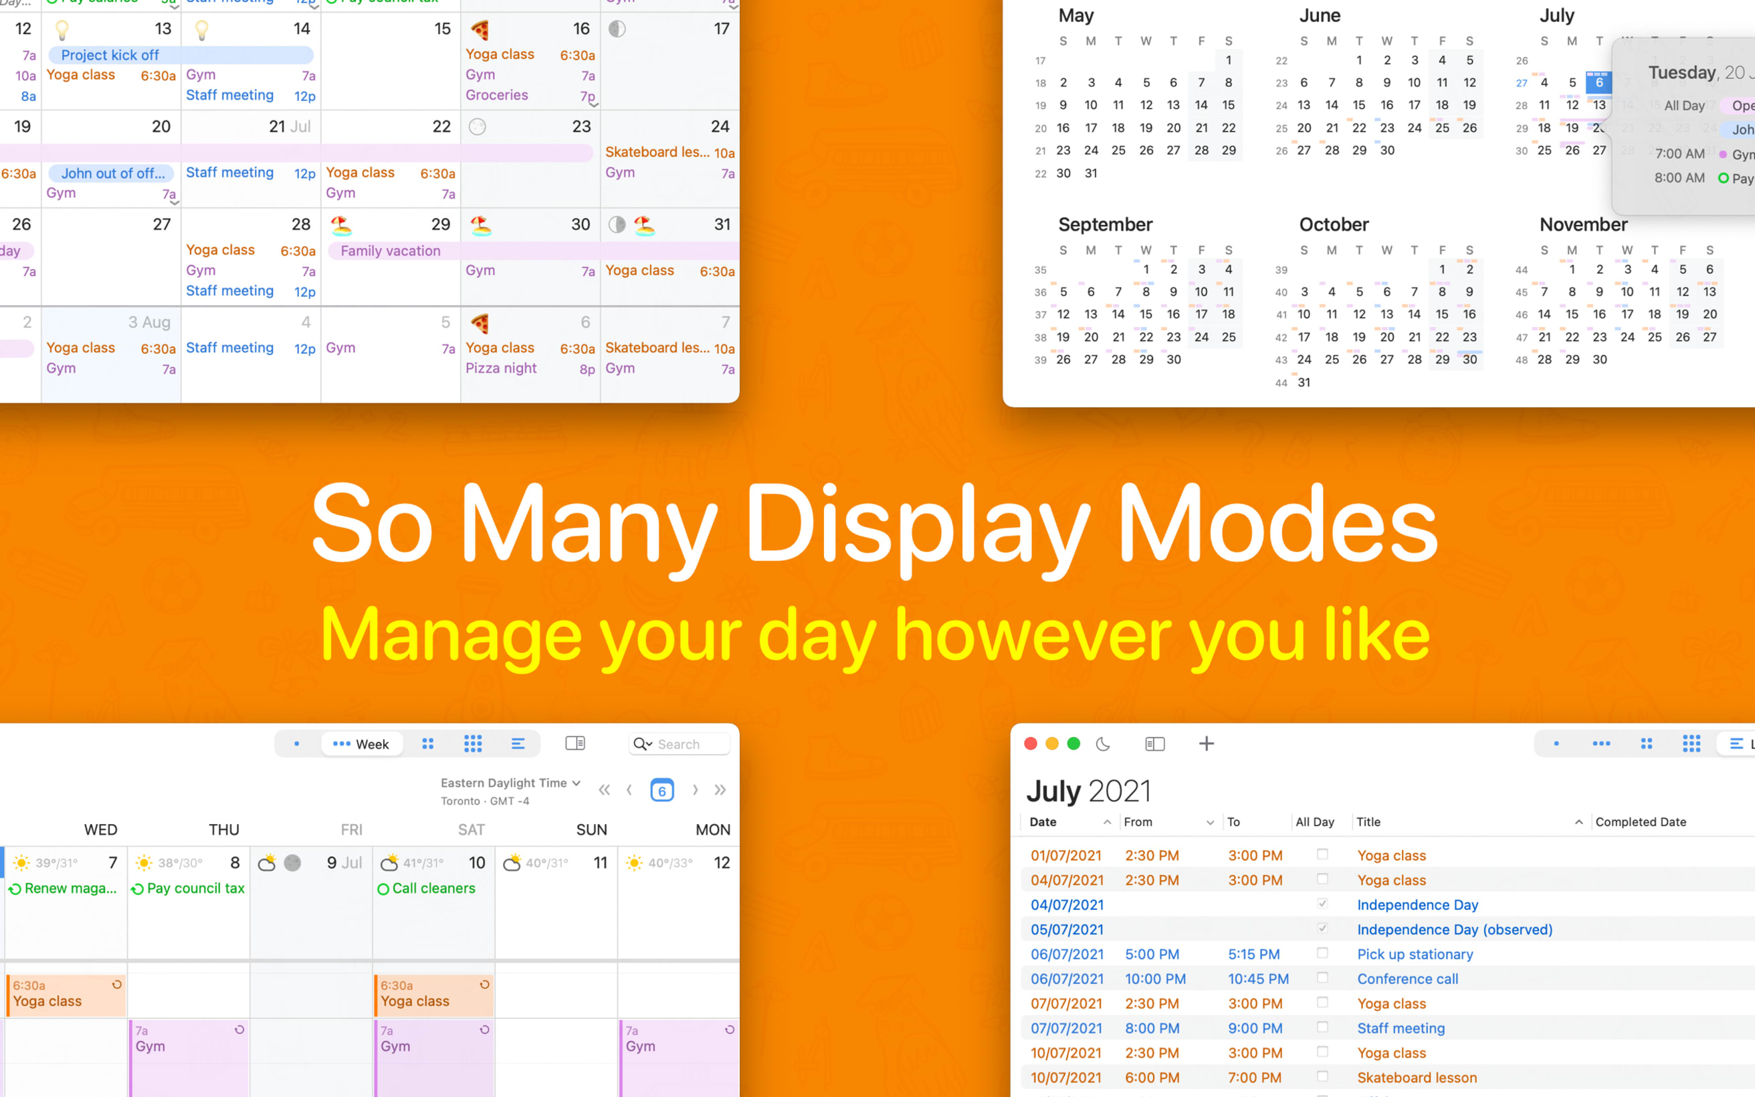1755x1097 pixels.
Task: Select the dot/compact view icon
Action: [294, 744]
